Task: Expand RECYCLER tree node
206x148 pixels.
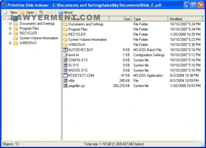Action: (10, 33)
